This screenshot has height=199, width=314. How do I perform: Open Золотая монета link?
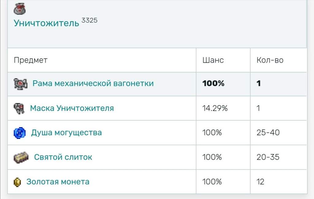point(58,182)
